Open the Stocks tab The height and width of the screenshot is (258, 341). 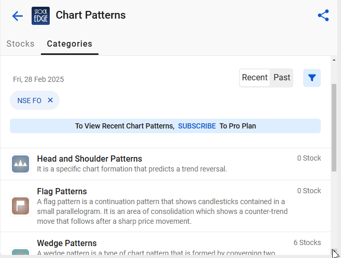pos(20,44)
